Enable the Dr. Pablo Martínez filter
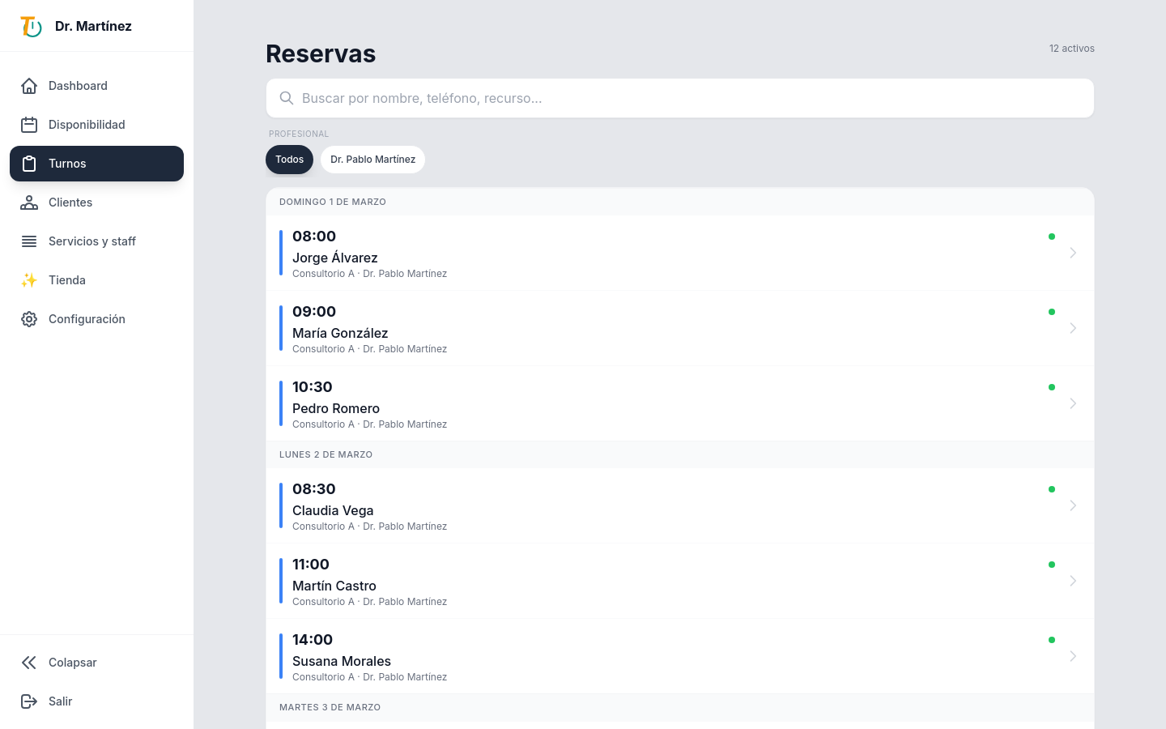The height and width of the screenshot is (729, 1166). click(x=372, y=160)
